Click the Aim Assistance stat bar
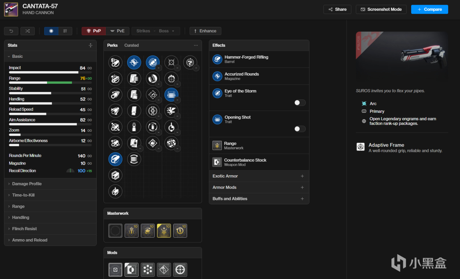Viewport: 460px width, 279px height. pyautogui.click(x=50, y=124)
